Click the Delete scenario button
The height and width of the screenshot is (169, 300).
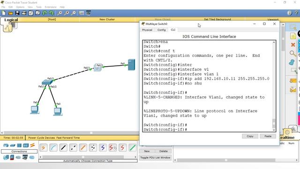[164, 151]
